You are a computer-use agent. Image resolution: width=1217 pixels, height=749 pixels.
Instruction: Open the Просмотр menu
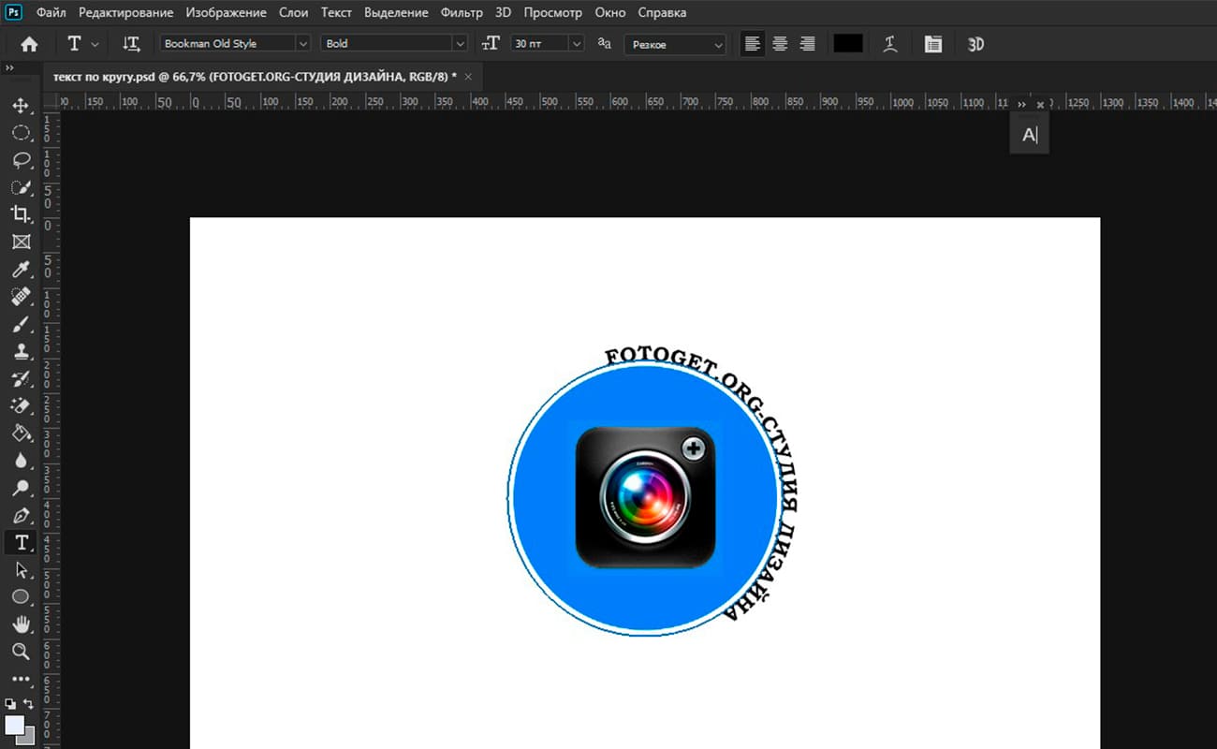[553, 13]
